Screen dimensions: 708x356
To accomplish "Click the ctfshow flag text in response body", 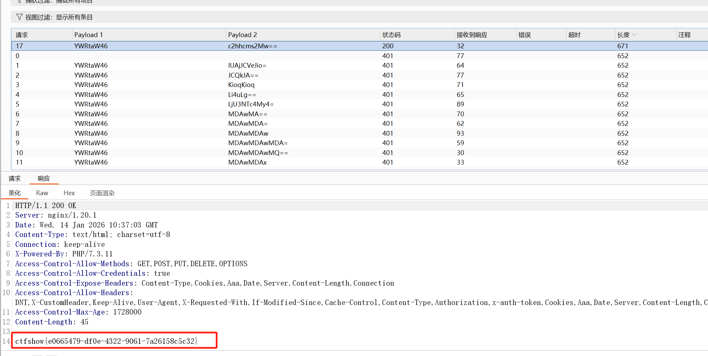I will tap(106, 341).
